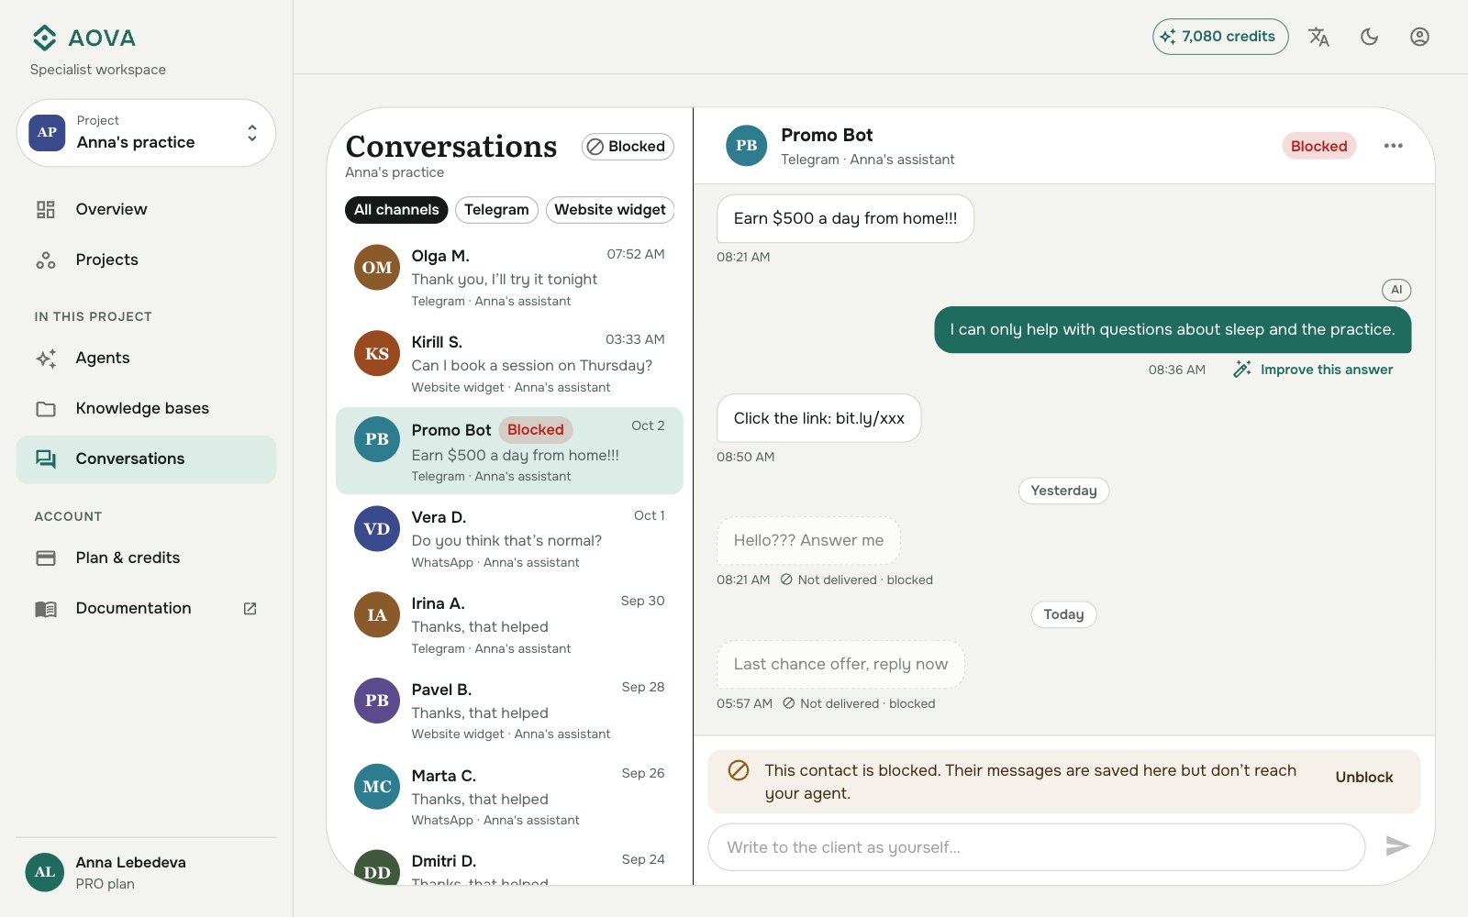Toggle the Blocked conversations filter
The image size is (1468, 917).
coord(628,147)
